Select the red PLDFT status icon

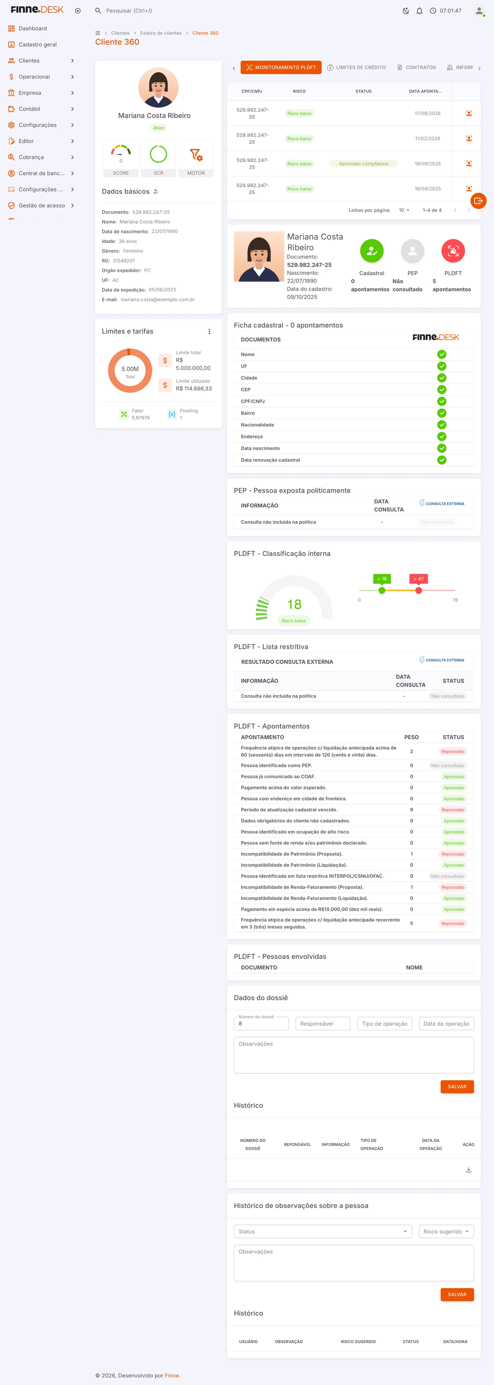pos(453,251)
